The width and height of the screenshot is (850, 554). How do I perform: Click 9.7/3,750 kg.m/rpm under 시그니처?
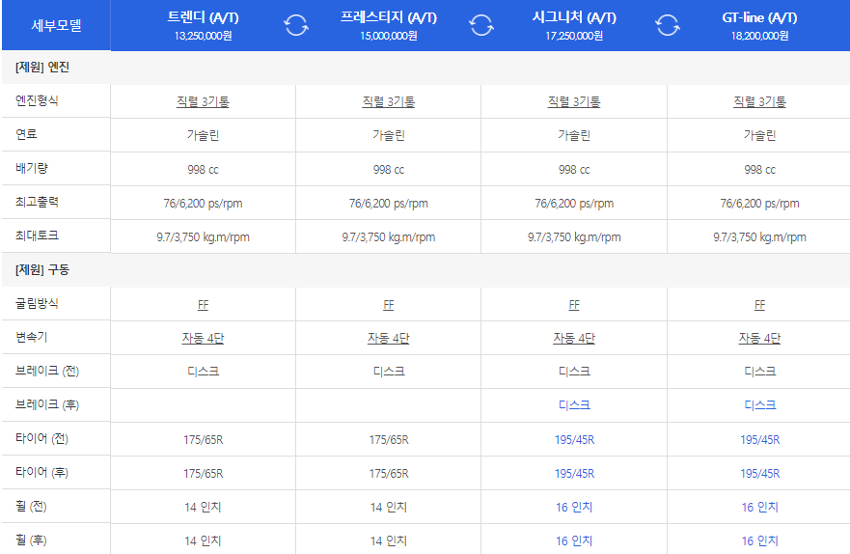point(574,236)
